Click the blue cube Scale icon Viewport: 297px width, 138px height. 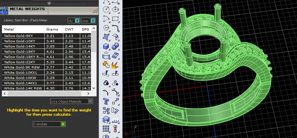click(x=106, y=119)
